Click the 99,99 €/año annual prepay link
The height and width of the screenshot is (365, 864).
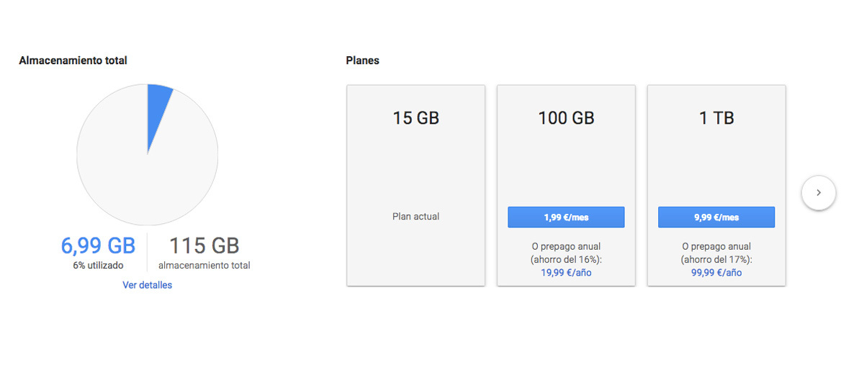click(x=716, y=273)
